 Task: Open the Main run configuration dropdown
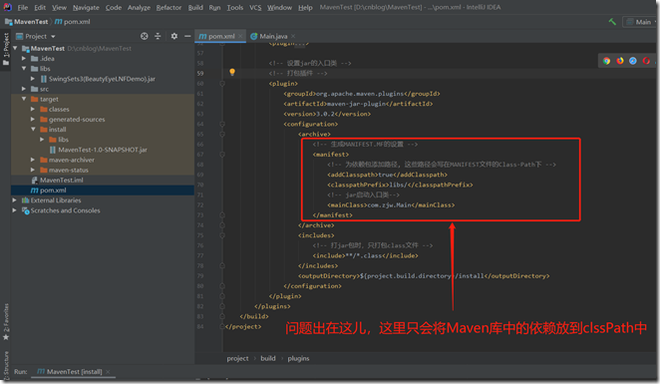641,22
